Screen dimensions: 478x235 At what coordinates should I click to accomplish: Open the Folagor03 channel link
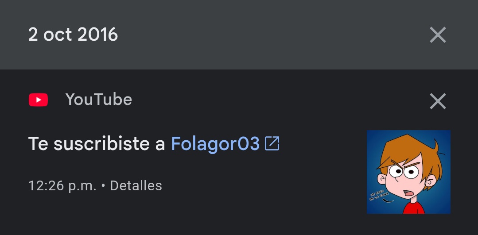pos(215,144)
